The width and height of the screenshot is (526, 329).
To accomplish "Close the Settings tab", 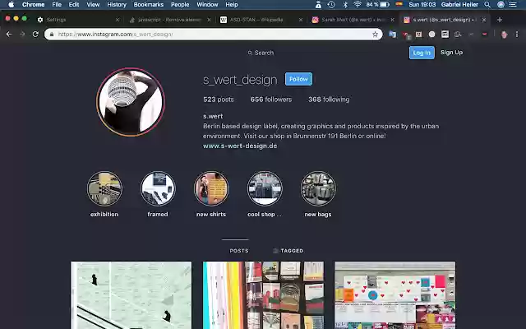I will [x=118, y=20].
